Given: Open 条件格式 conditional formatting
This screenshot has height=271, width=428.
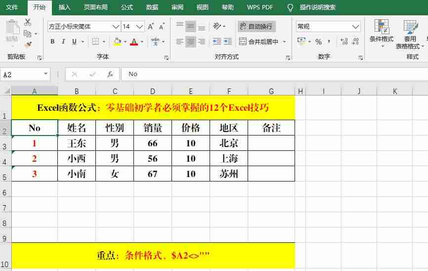Looking at the screenshot, I should pyautogui.click(x=382, y=33).
